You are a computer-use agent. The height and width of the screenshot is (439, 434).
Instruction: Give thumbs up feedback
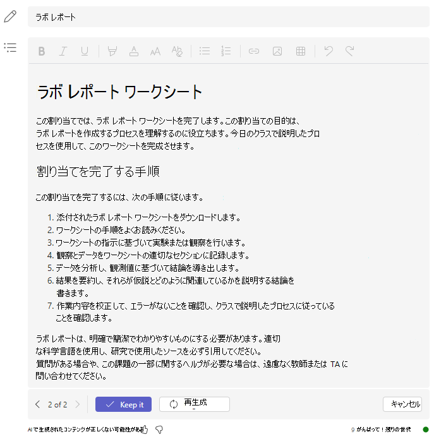tap(145, 430)
